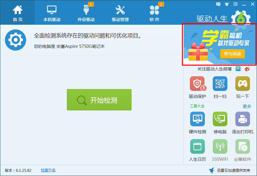Open the feedback chat bubble icon
Screen dimensions: 257x176
pyautogui.click(x=218, y=4)
